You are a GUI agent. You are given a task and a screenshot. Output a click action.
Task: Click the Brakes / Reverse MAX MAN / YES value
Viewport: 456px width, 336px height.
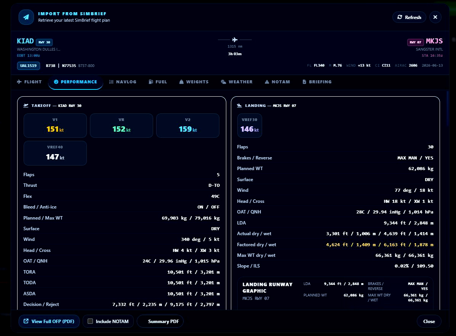coord(415,158)
